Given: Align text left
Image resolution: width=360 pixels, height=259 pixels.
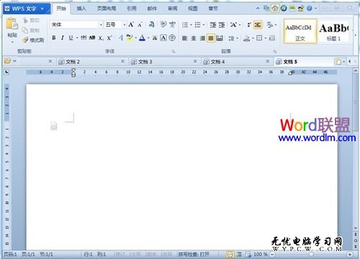Looking at the screenshot, I should [x=184, y=38].
